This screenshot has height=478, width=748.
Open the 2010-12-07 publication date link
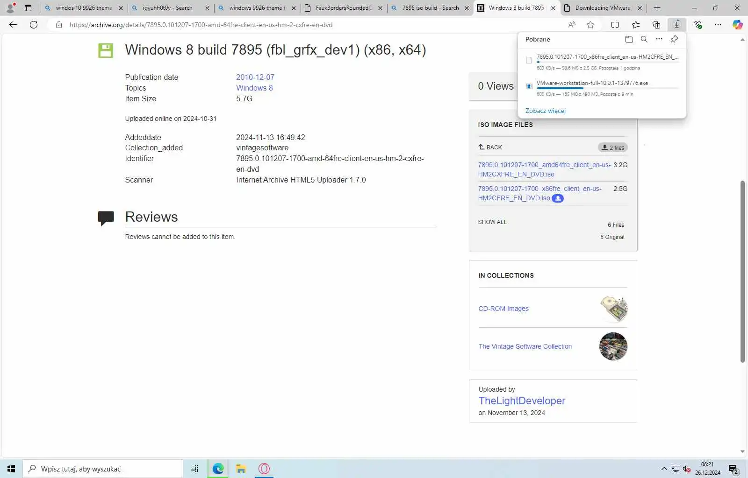click(x=255, y=77)
